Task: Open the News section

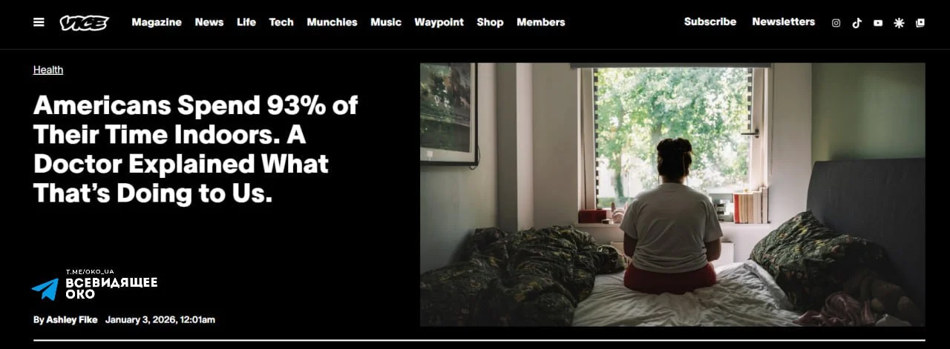Action: [209, 22]
